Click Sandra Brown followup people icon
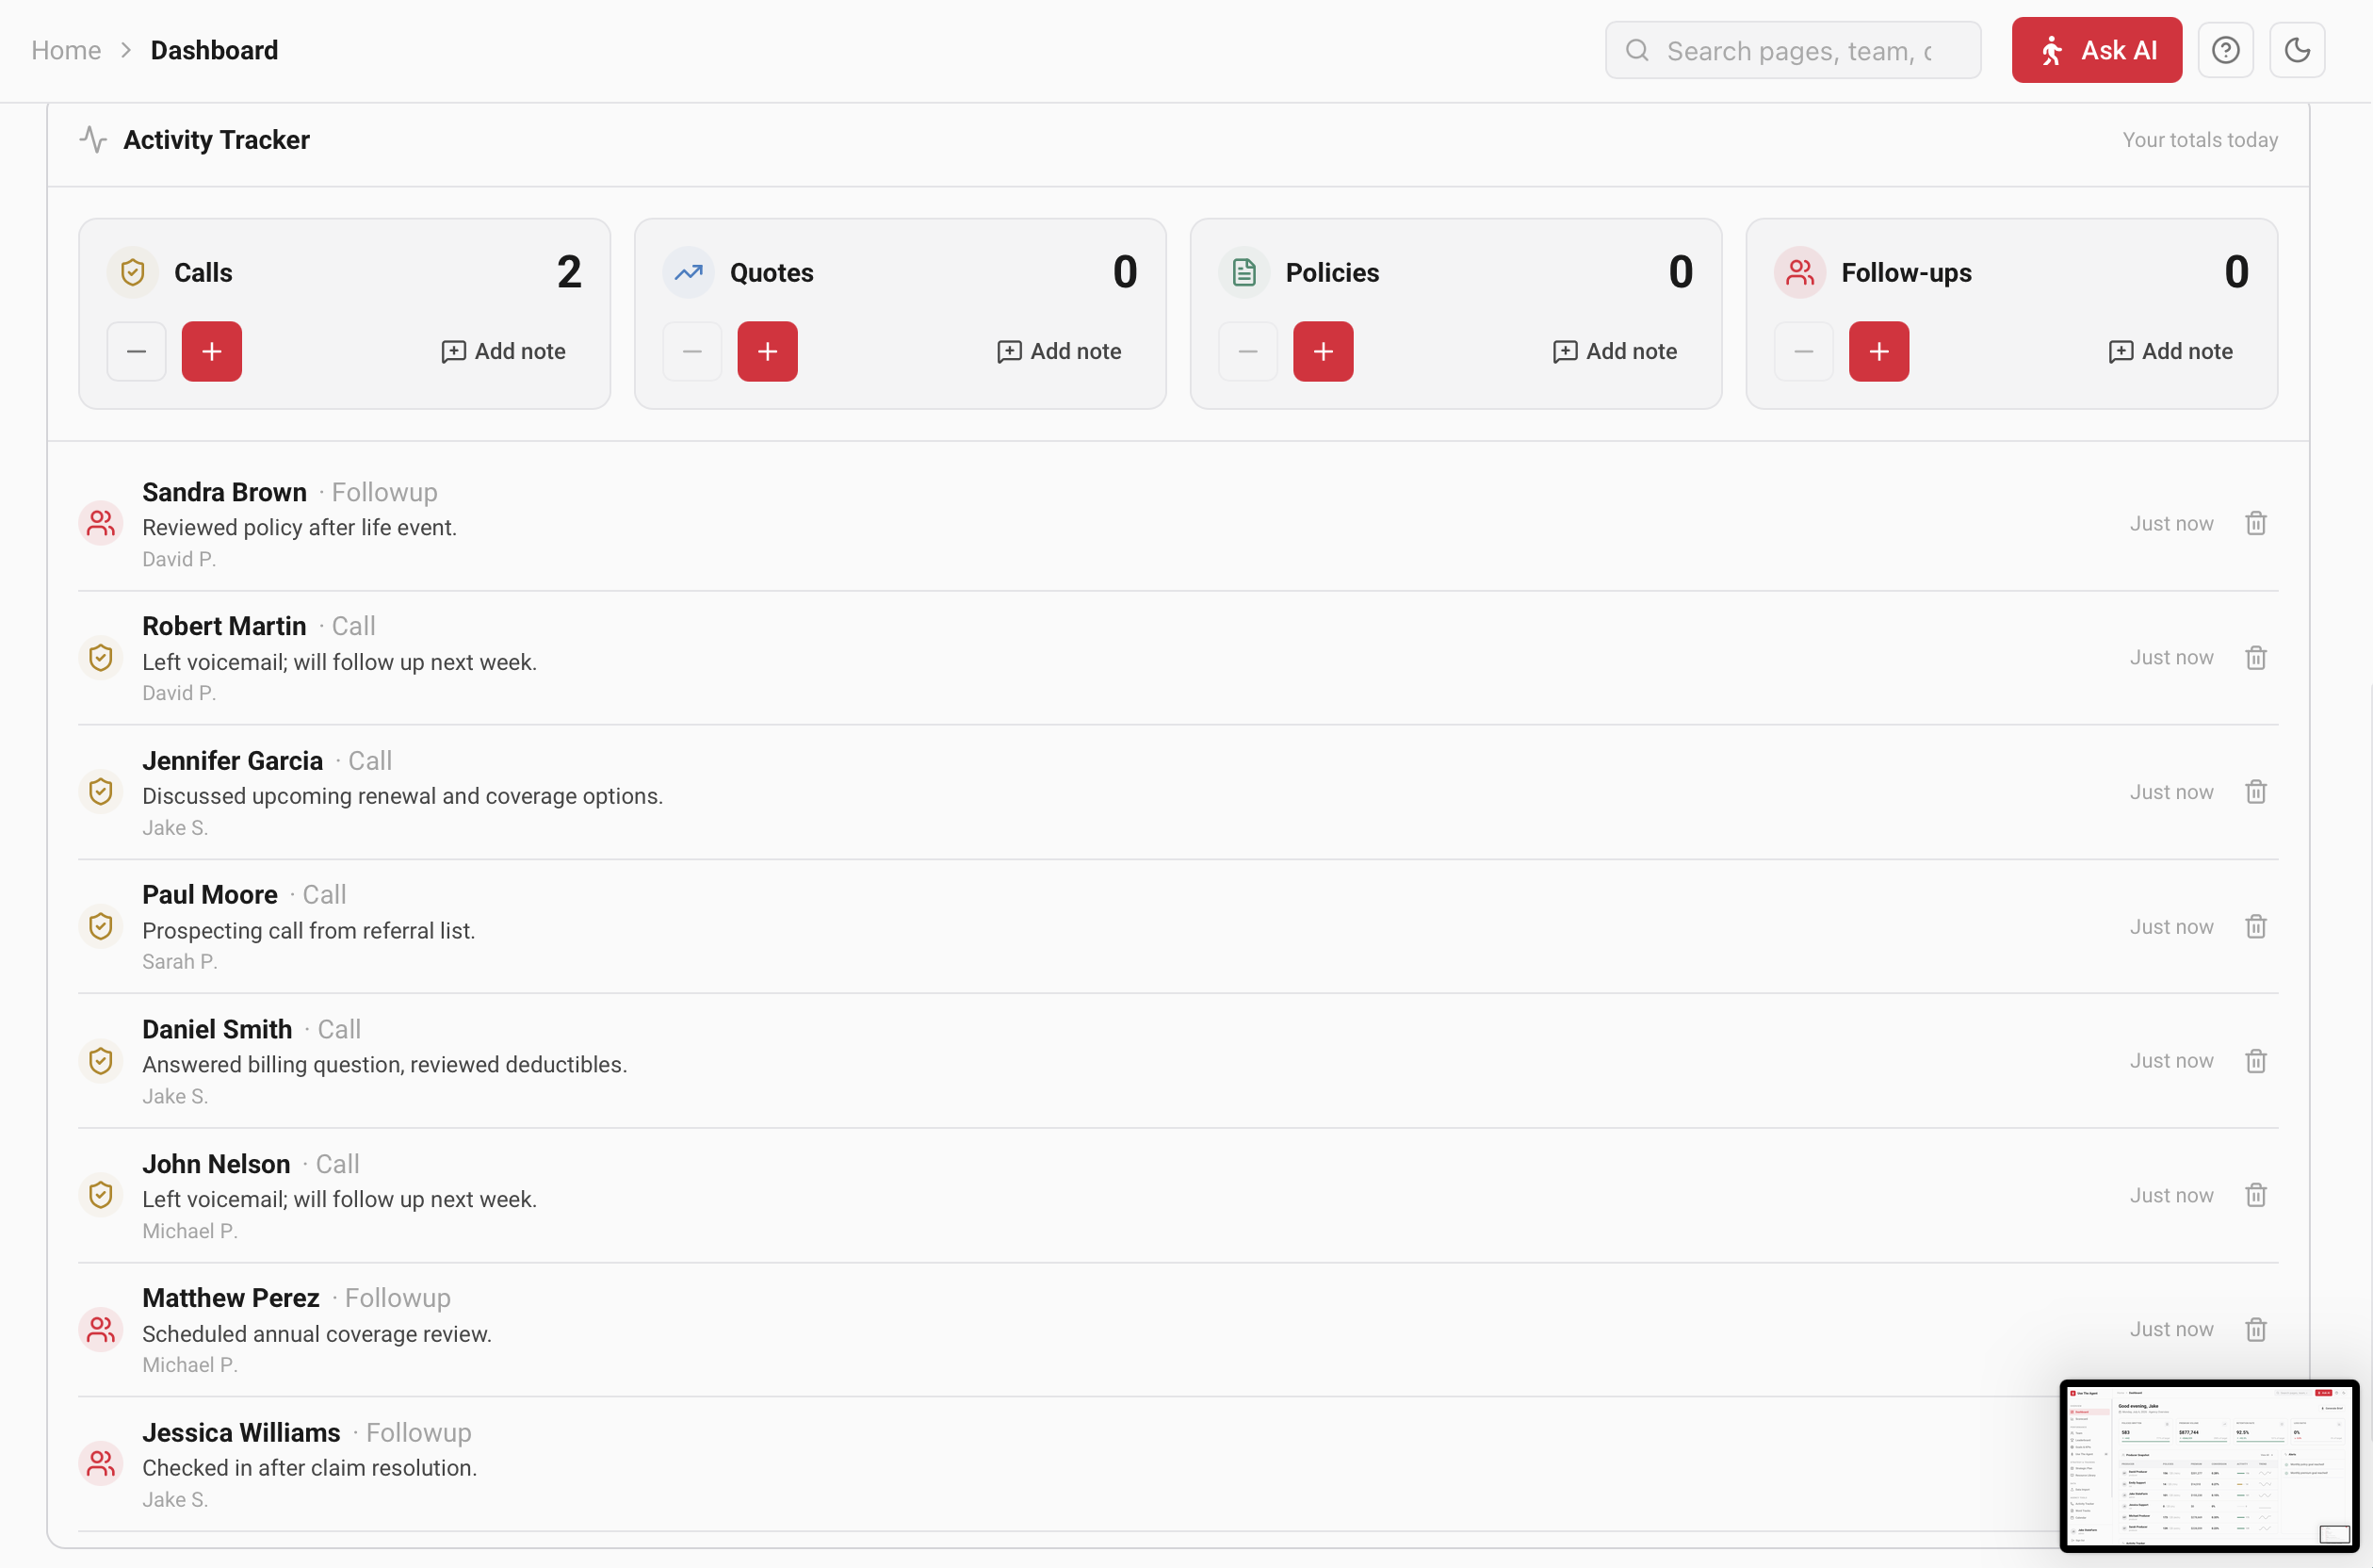Image resolution: width=2373 pixels, height=1568 pixels. point(101,523)
